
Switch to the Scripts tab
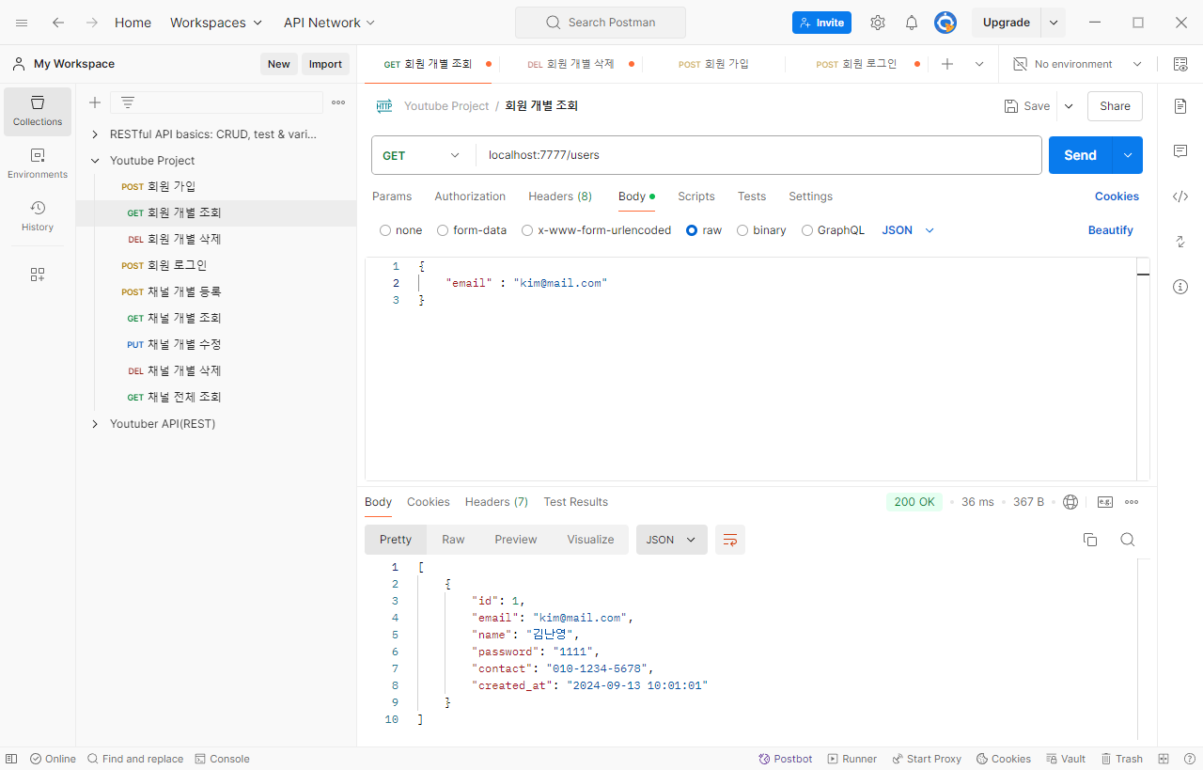[x=696, y=196]
